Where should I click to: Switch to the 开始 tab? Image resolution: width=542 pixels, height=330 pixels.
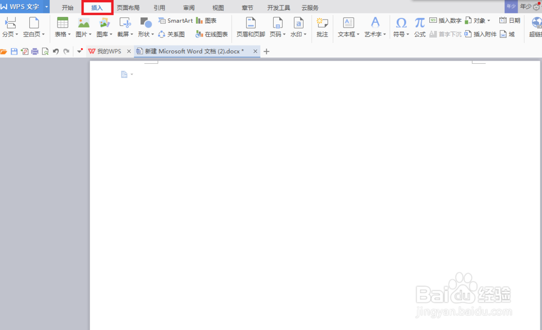coord(67,8)
